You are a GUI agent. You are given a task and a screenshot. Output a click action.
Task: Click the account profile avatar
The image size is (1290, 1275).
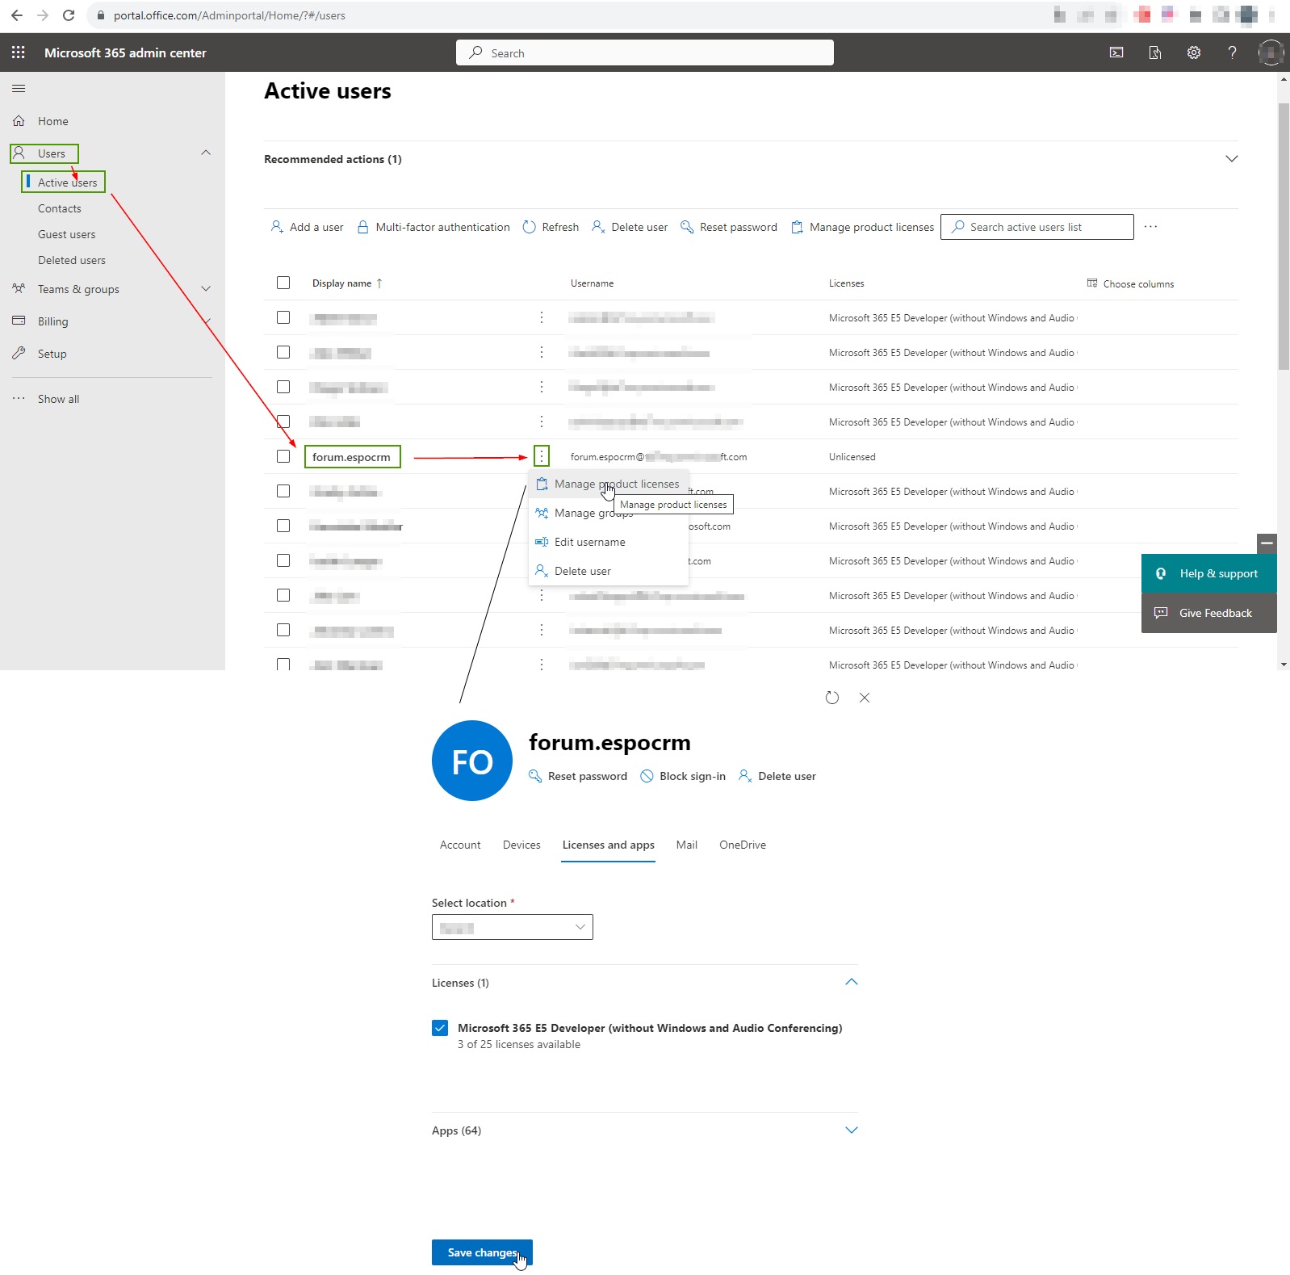[1271, 52]
